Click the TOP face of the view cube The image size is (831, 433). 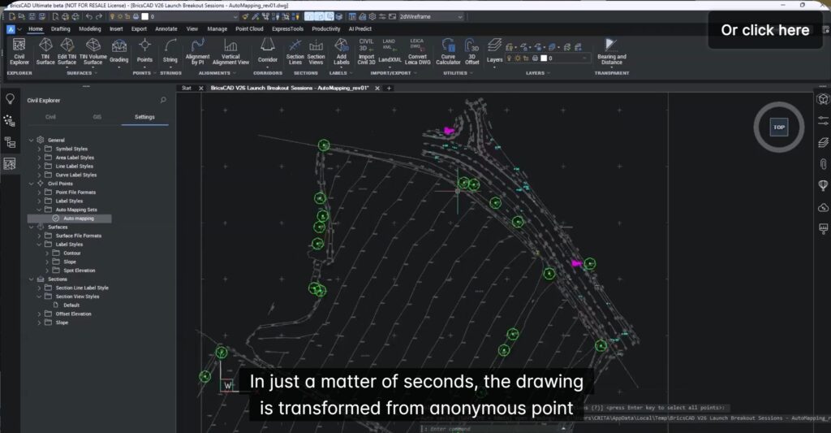tap(778, 127)
